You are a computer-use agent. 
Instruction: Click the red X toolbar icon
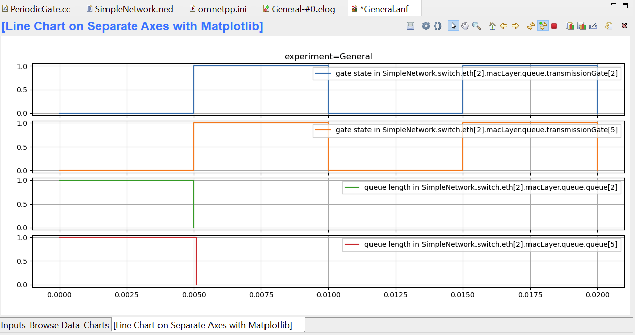tap(624, 26)
